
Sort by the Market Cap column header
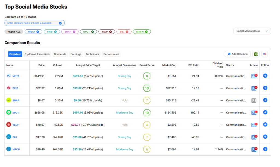[x=169, y=65]
